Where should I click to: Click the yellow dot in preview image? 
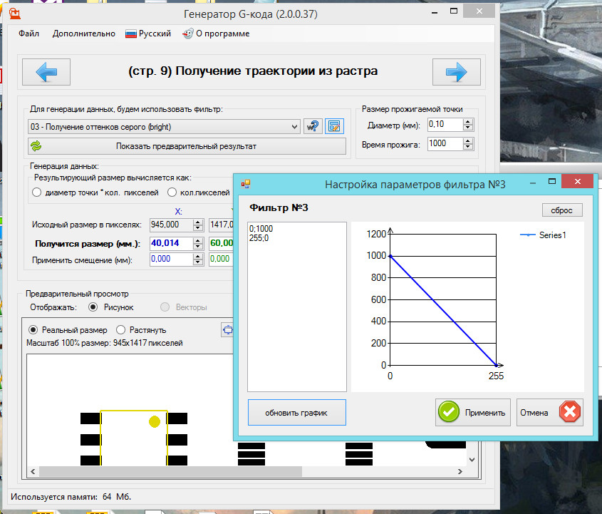pyautogui.click(x=155, y=421)
